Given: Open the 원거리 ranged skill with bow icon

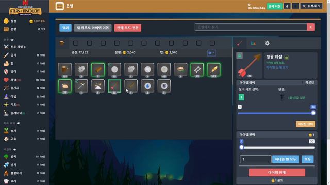Looking at the screenshot, I should [x=24, y=88].
